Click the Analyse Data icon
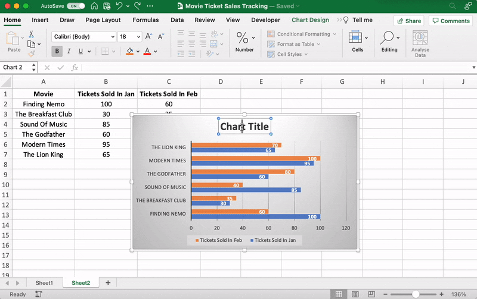This screenshot has height=299, width=477. click(x=420, y=38)
